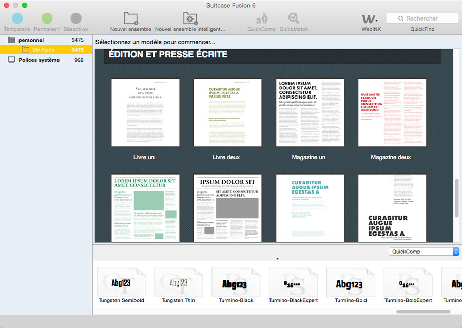
Task: Click the folder icon beside personnel
Action: [11, 40]
